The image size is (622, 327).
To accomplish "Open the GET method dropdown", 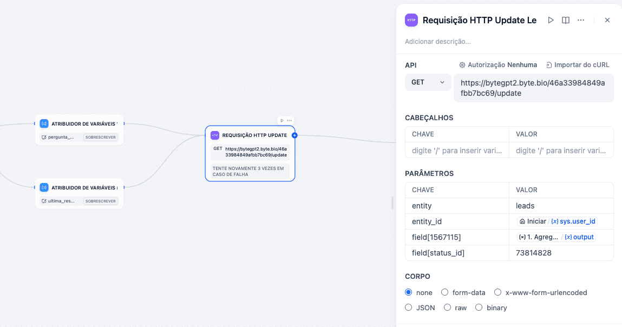I will click(428, 82).
